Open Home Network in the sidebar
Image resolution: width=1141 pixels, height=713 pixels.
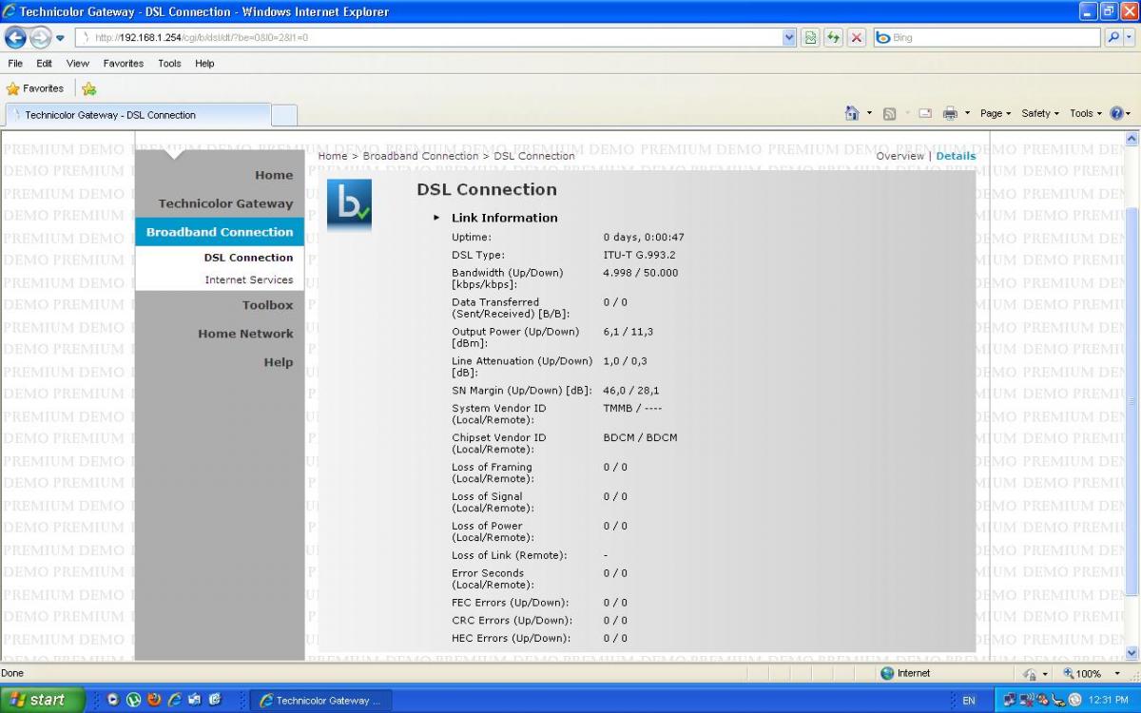tap(245, 334)
